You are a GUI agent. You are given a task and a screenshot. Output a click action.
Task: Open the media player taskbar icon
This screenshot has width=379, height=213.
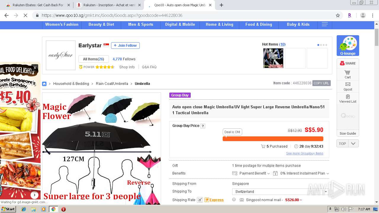[x=44, y=209]
